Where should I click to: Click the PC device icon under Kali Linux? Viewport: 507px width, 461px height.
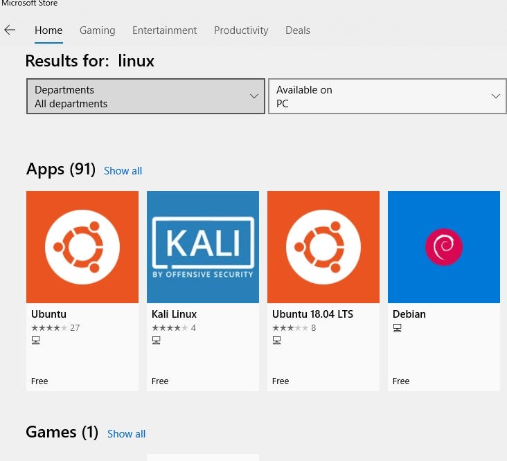point(156,340)
